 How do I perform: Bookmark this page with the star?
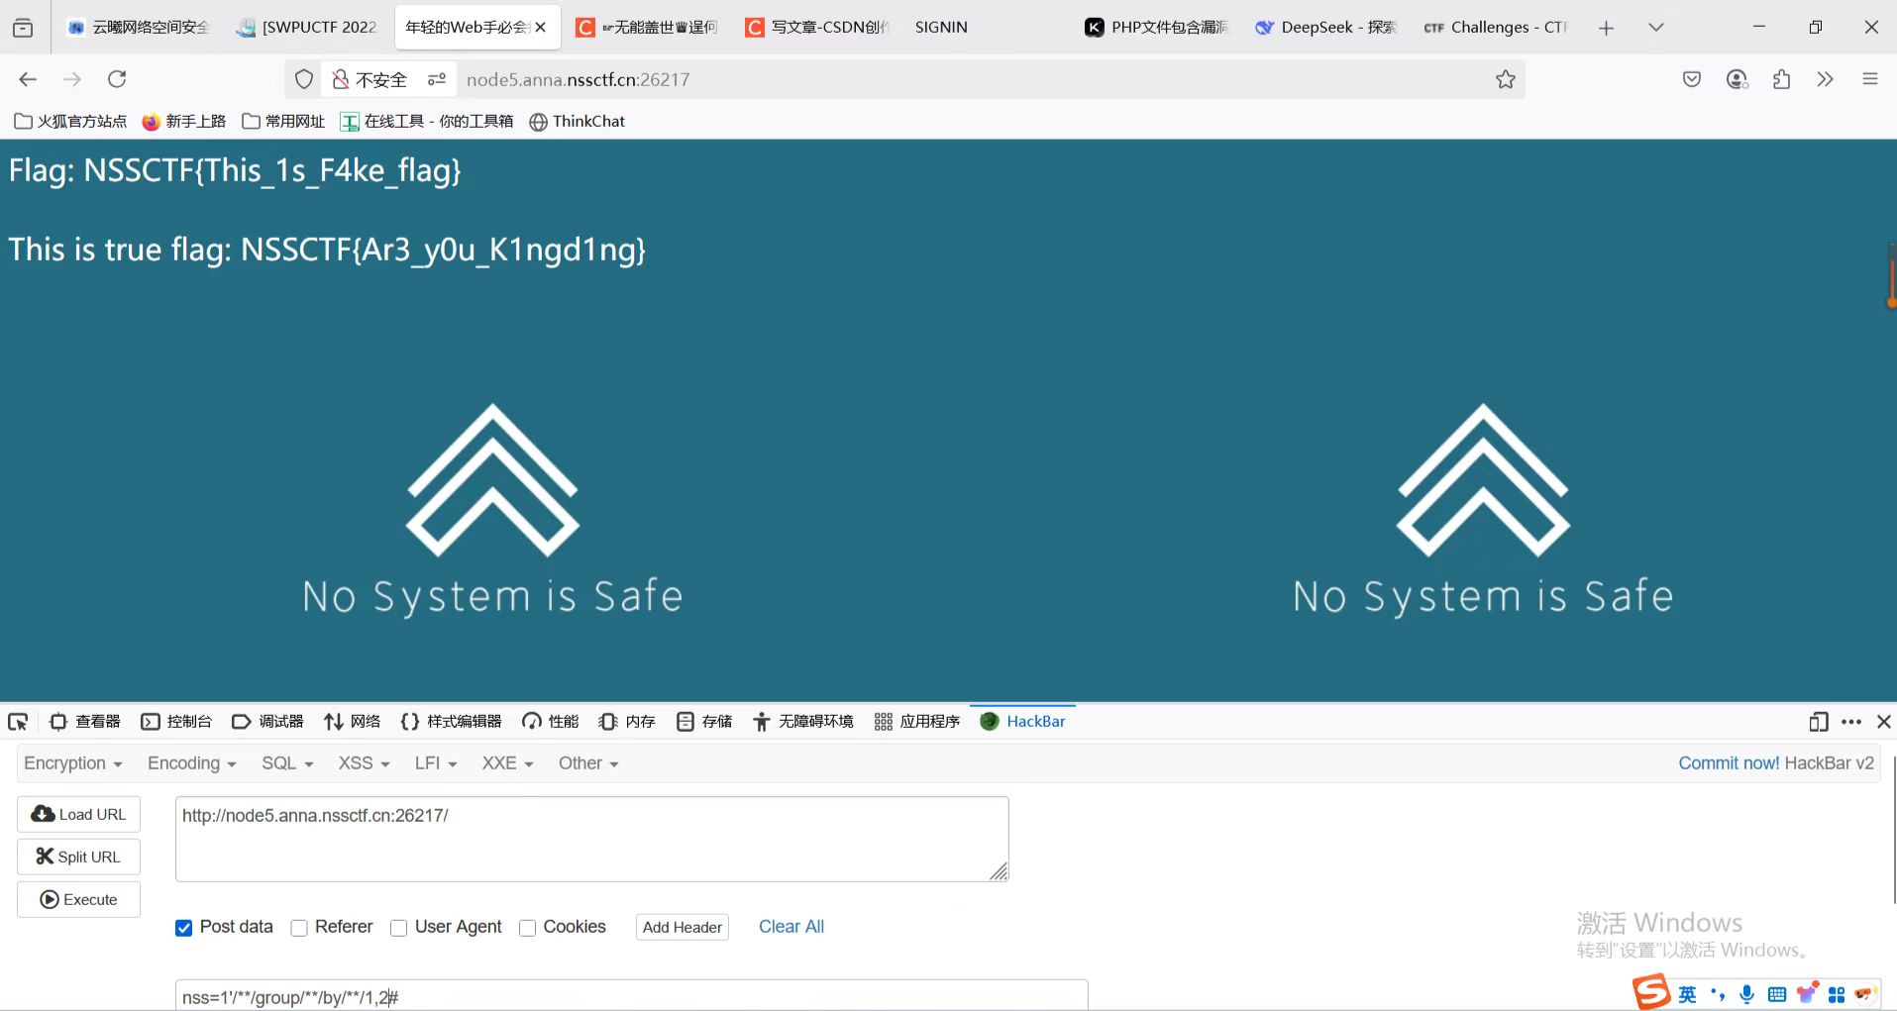point(1506,79)
